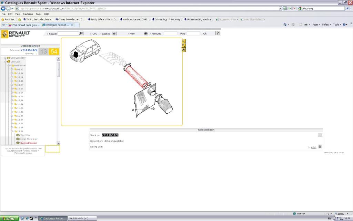Click the parts tree vertical scrollbar thumb
The width and height of the screenshot is (353, 221).
point(58,69)
